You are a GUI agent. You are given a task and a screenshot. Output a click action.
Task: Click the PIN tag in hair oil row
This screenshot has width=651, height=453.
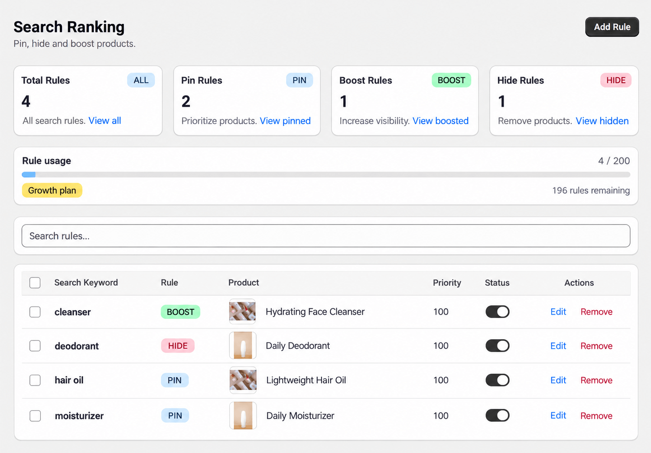click(175, 380)
